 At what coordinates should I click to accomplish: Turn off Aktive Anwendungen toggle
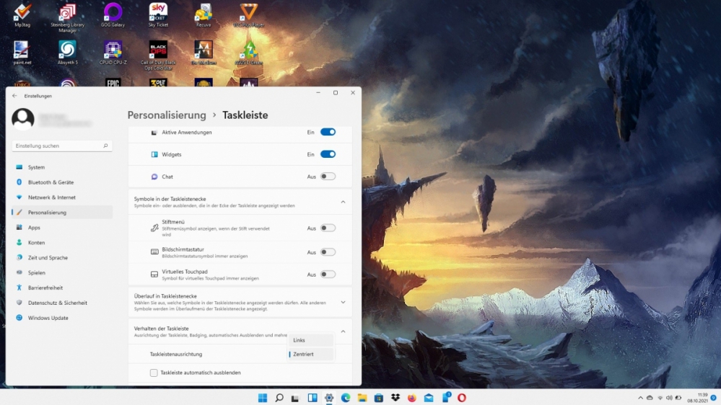point(328,133)
